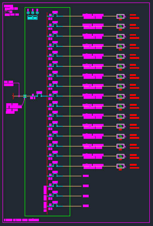Select the third indicator lamp symbol
This screenshot has width=153, height=226.
(x=37, y=13)
